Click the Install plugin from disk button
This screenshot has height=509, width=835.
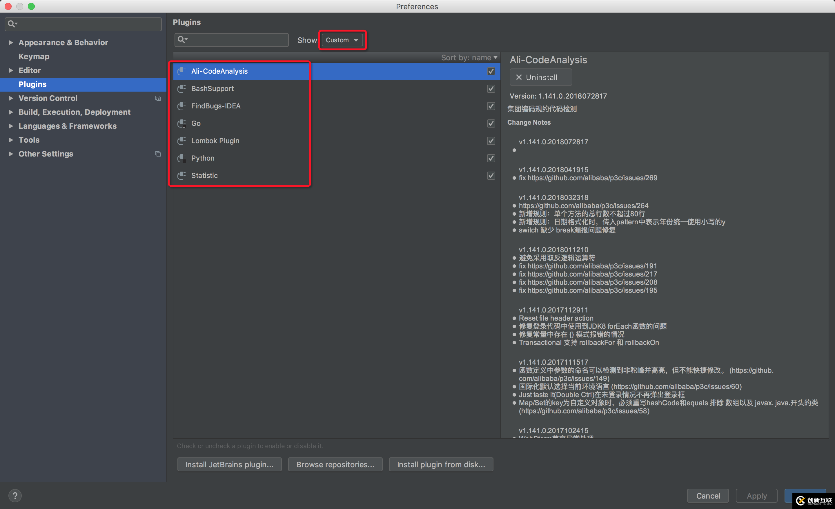[x=441, y=464]
